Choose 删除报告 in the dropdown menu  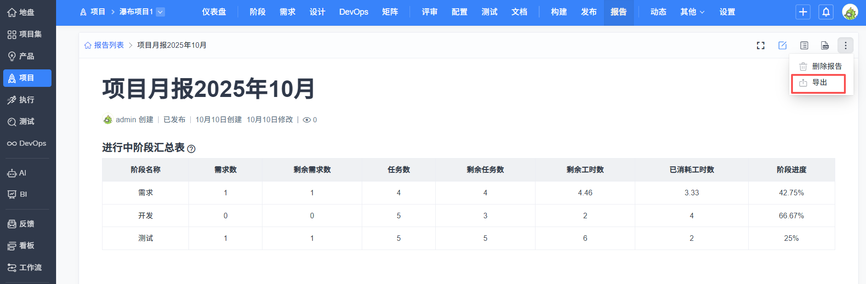(826, 66)
